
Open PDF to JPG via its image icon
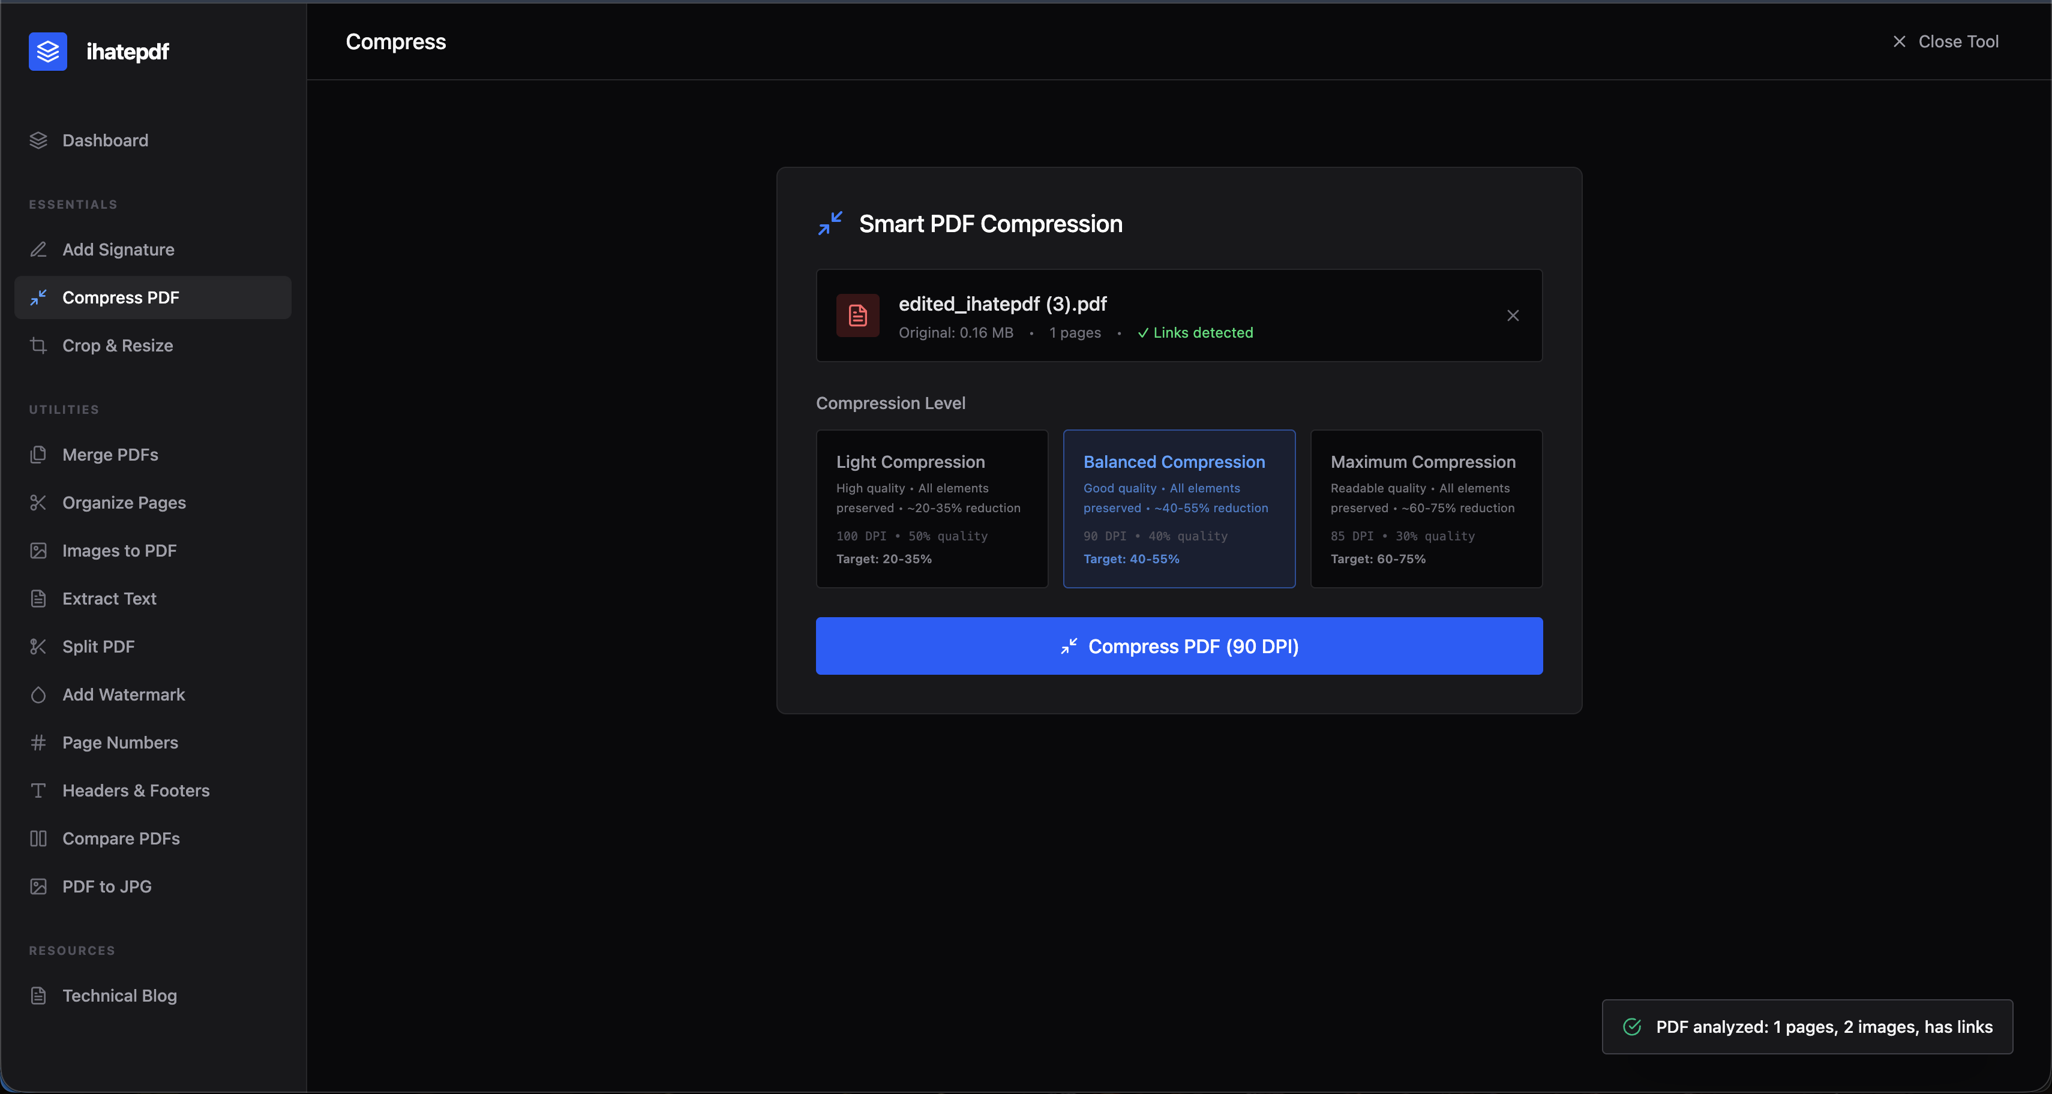[x=39, y=886]
